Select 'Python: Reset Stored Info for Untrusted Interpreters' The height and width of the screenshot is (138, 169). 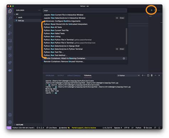(x=85, y=24)
